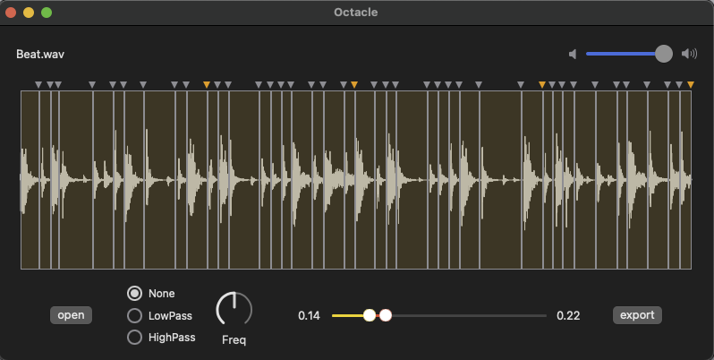Image resolution: width=714 pixels, height=360 pixels.
Task: Click the loud-volume speaker icon
Action: (x=689, y=54)
